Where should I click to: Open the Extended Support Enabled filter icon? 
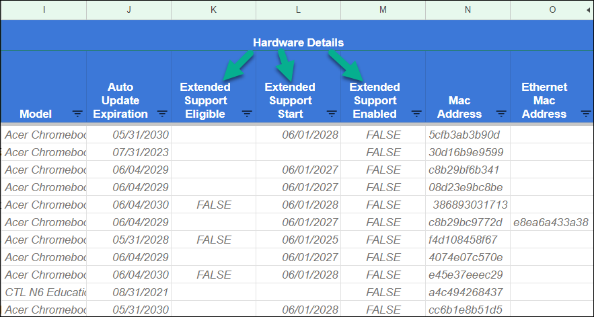pyautogui.click(x=416, y=114)
